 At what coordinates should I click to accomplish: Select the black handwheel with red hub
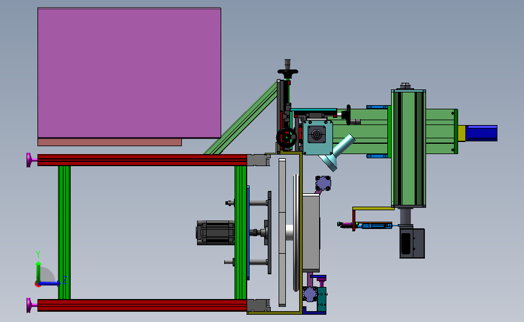pyautogui.click(x=286, y=137)
